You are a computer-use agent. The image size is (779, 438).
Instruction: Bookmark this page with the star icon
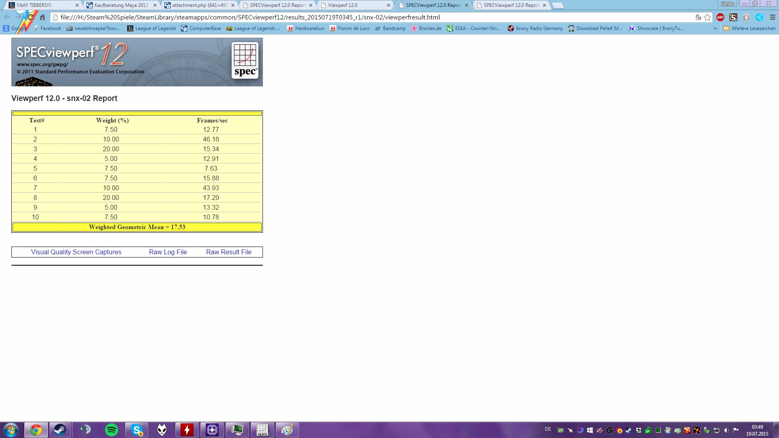pyautogui.click(x=708, y=17)
